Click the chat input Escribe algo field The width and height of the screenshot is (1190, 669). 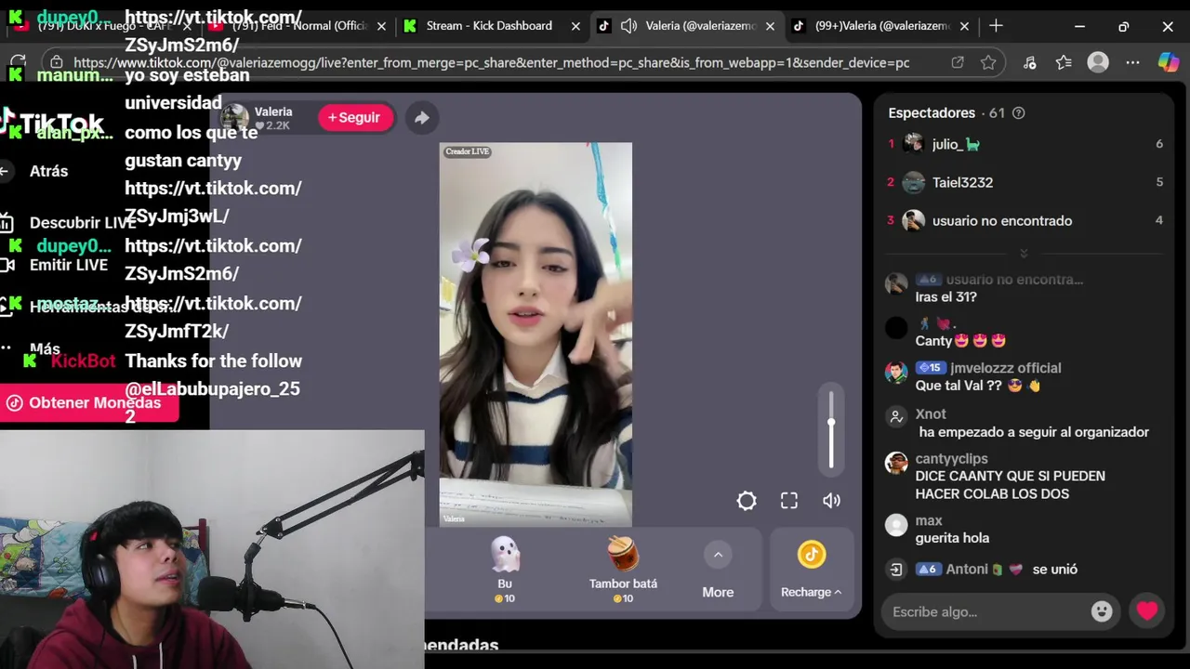point(985,611)
